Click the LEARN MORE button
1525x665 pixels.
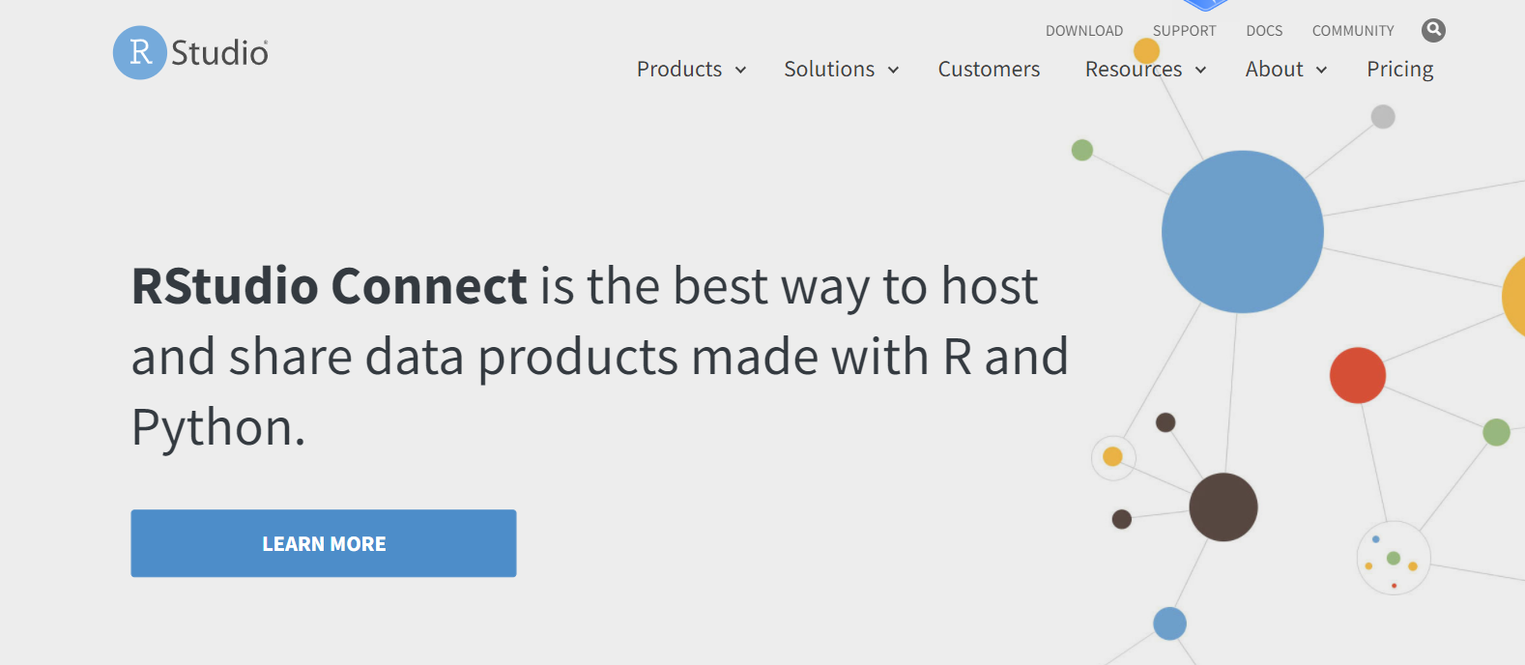click(x=324, y=543)
